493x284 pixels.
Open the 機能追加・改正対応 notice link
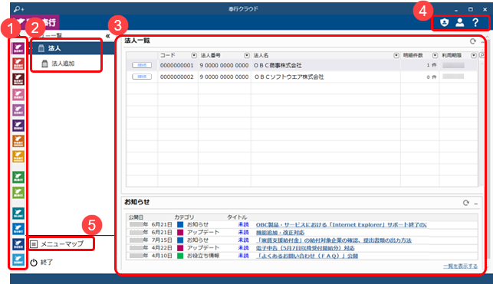280,233
